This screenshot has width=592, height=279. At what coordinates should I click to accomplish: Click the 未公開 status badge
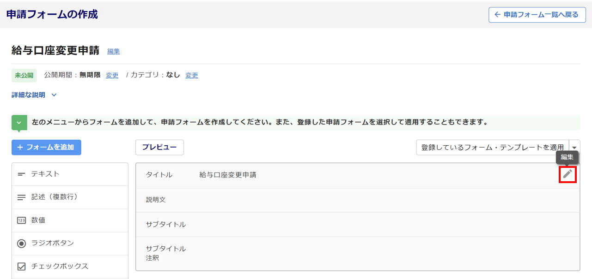(x=24, y=75)
